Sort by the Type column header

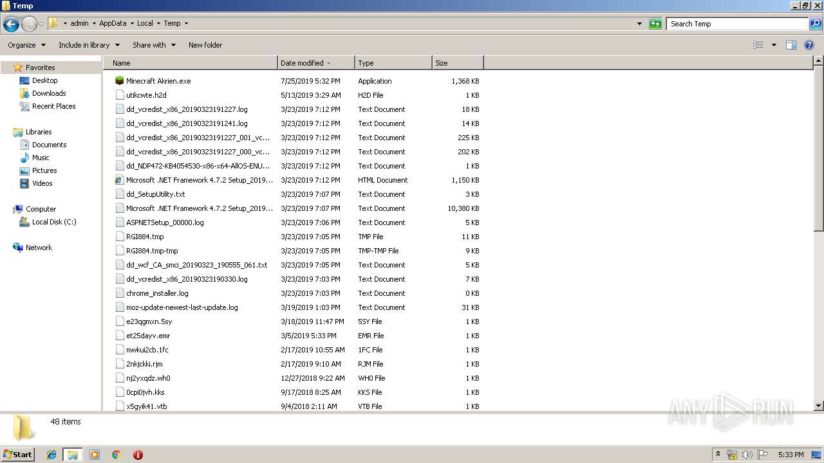pos(393,63)
